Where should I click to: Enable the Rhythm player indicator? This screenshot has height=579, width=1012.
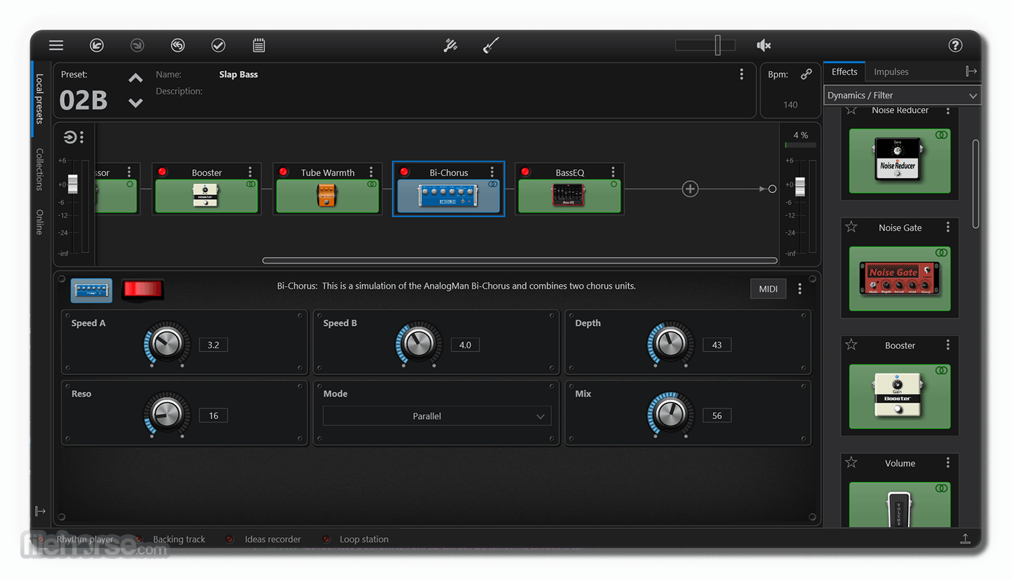[41, 539]
